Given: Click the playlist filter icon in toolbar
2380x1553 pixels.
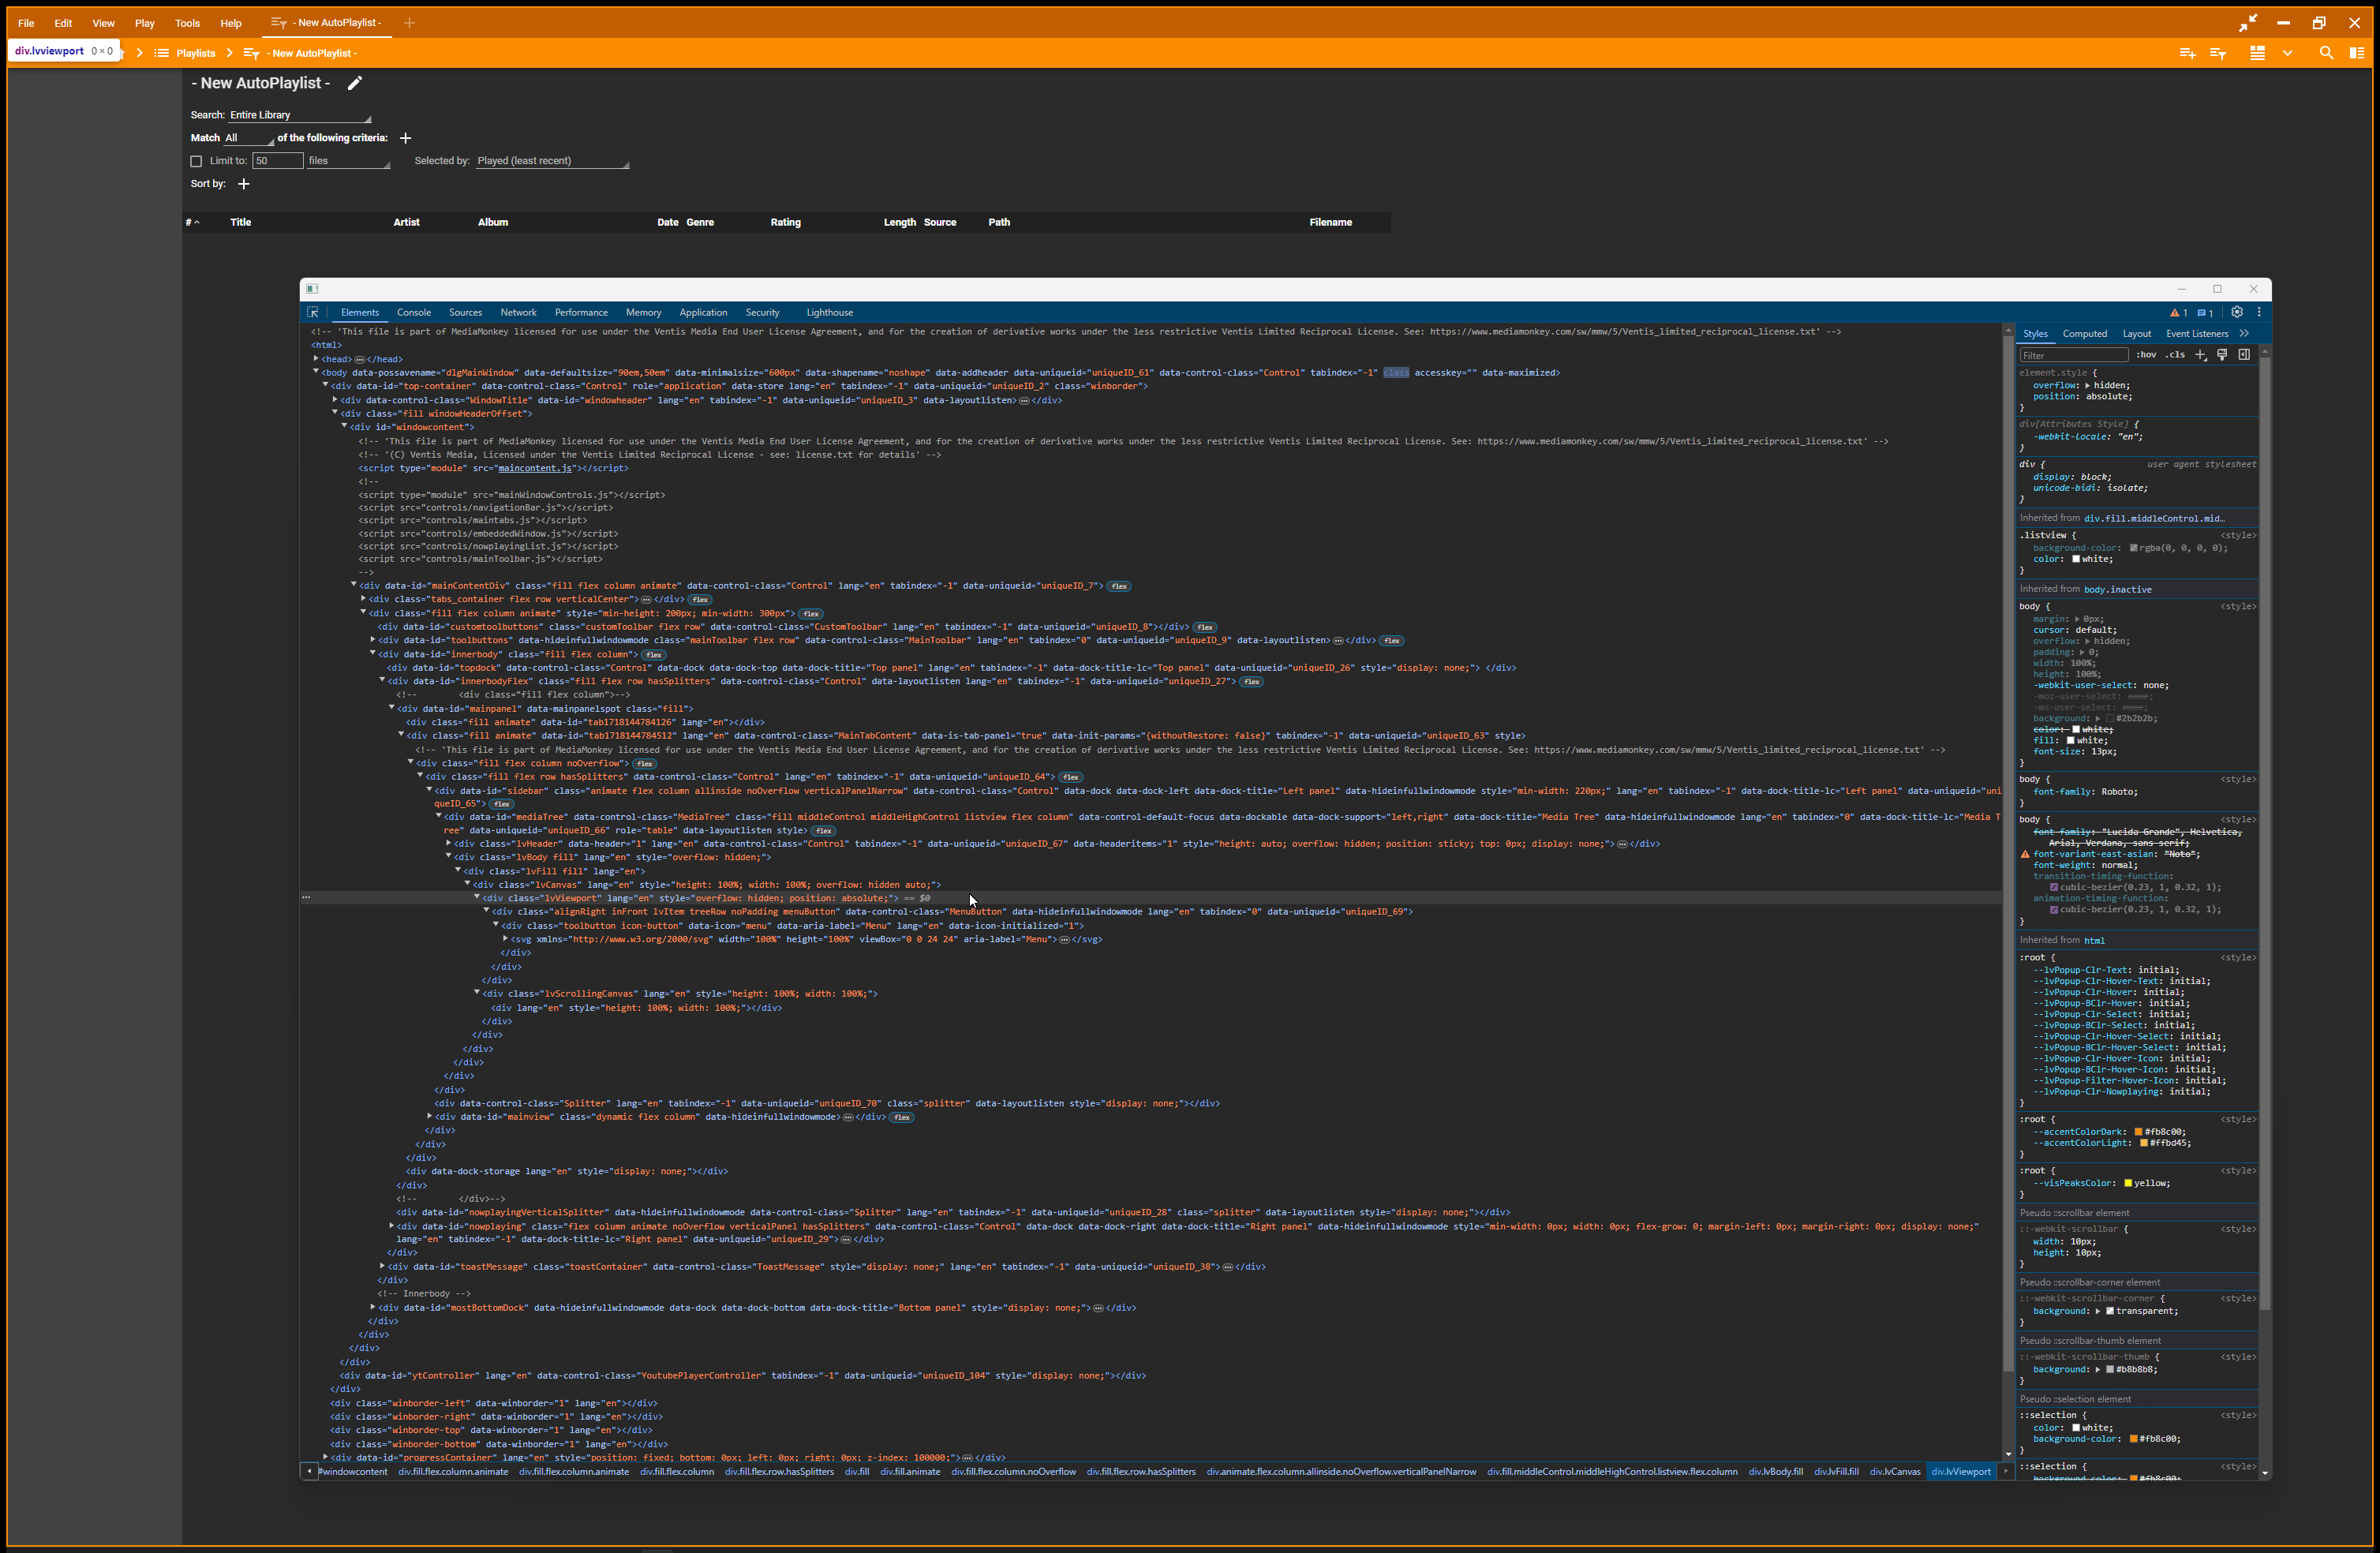Looking at the screenshot, I should click(x=2218, y=53).
